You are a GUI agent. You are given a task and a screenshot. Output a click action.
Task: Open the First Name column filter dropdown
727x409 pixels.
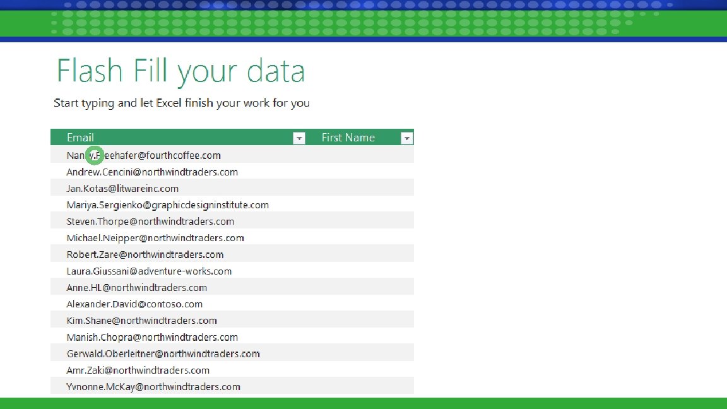[406, 138]
